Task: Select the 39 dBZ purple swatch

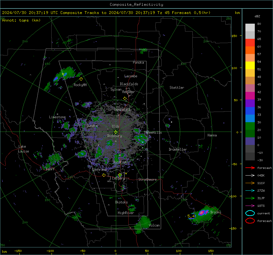Action: point(250,103)
